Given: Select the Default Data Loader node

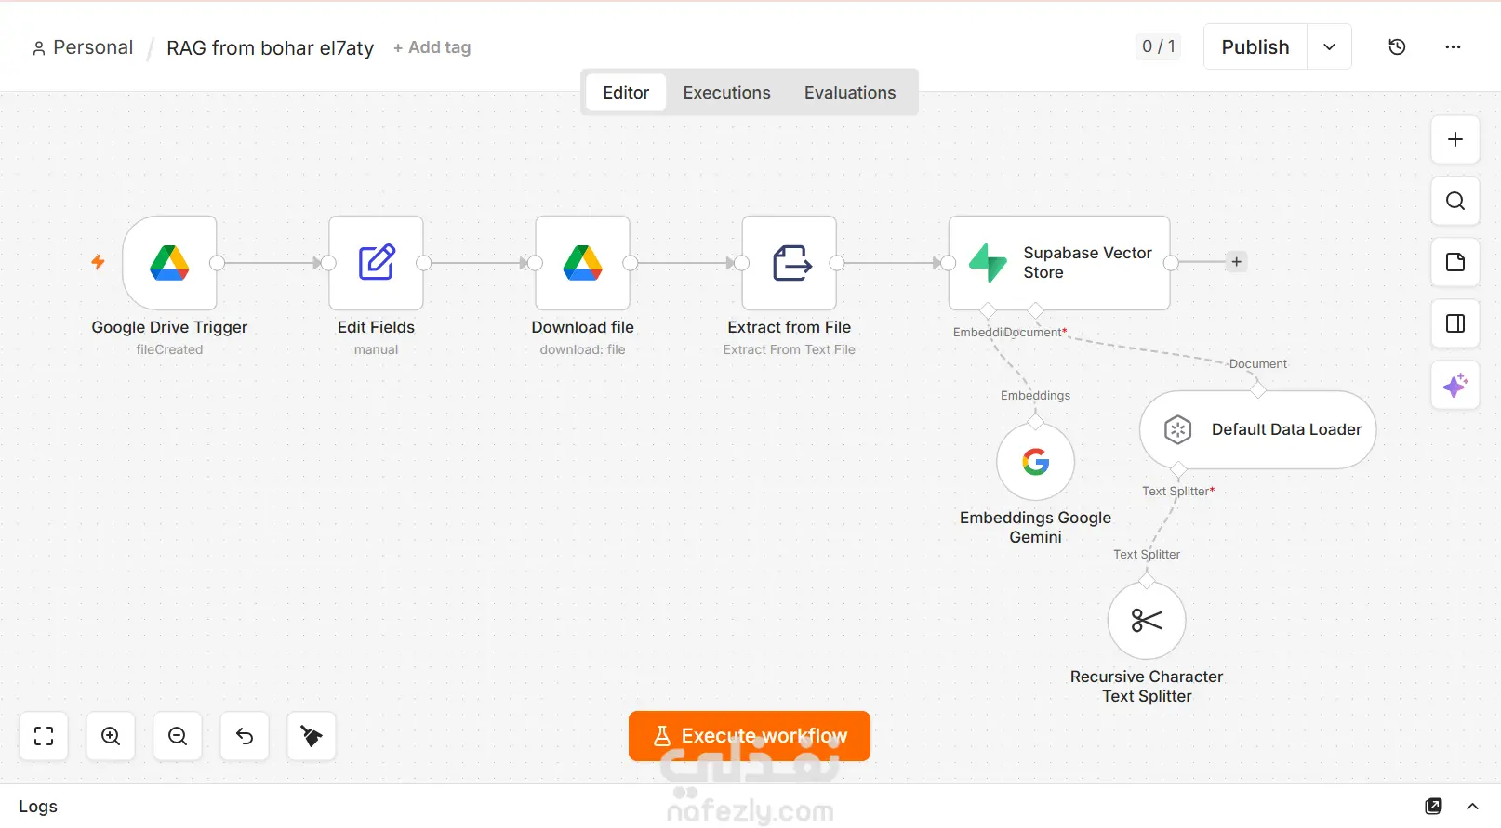Looking at the screenshot, I should [1257, 429].
